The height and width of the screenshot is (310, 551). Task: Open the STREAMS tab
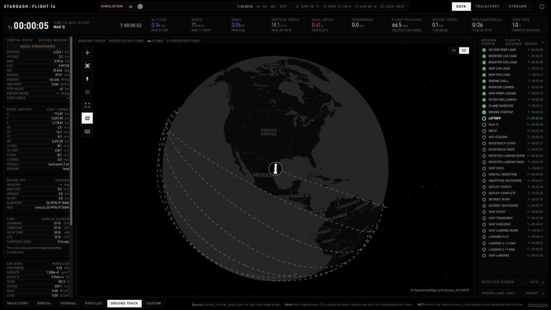[518, 6]
